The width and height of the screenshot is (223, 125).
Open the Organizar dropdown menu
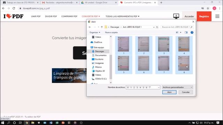tap(95, 32)
